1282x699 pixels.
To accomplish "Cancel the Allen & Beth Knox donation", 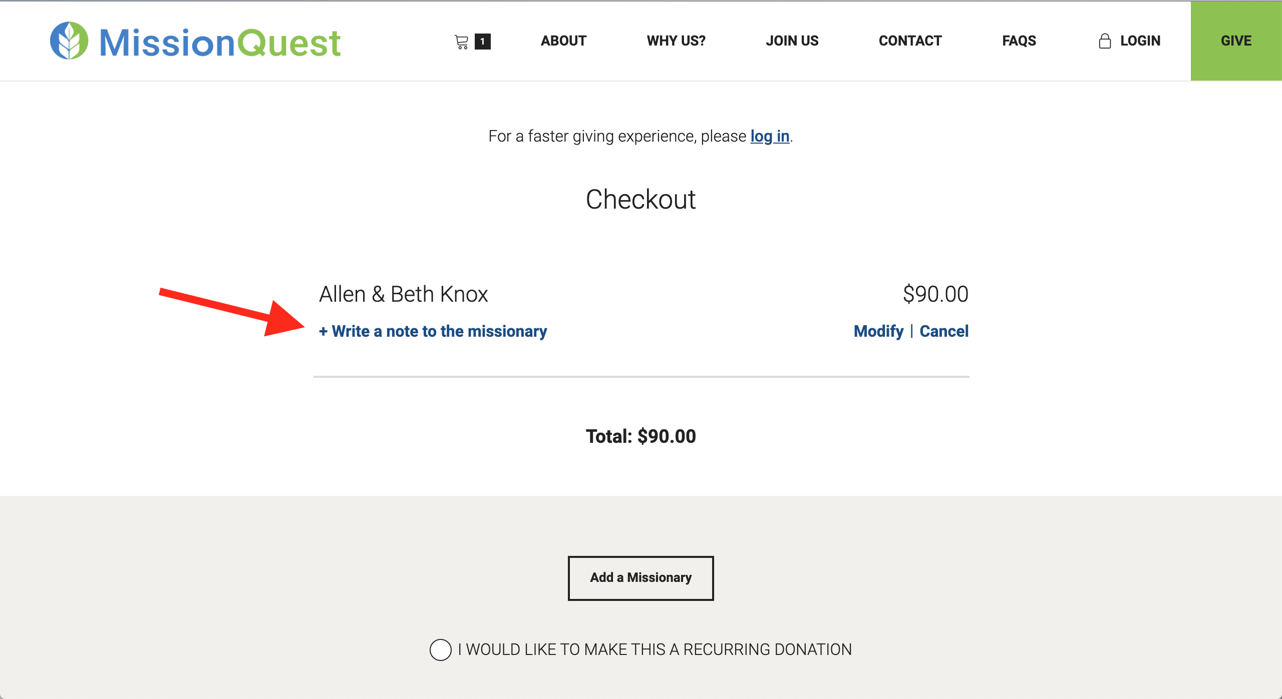I will (944, 331).
